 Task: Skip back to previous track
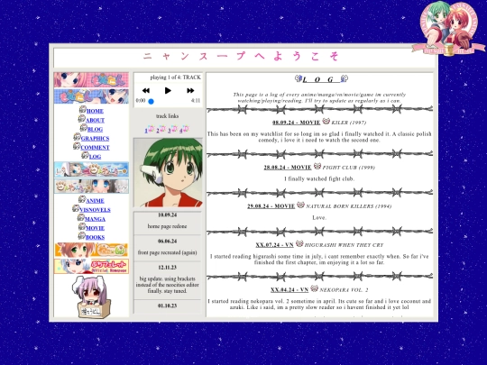coord(146,91)
